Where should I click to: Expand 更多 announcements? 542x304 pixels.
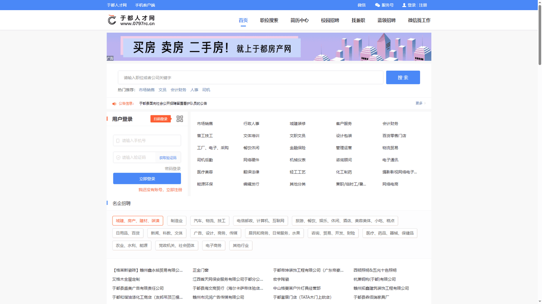(x=420, y=103)
